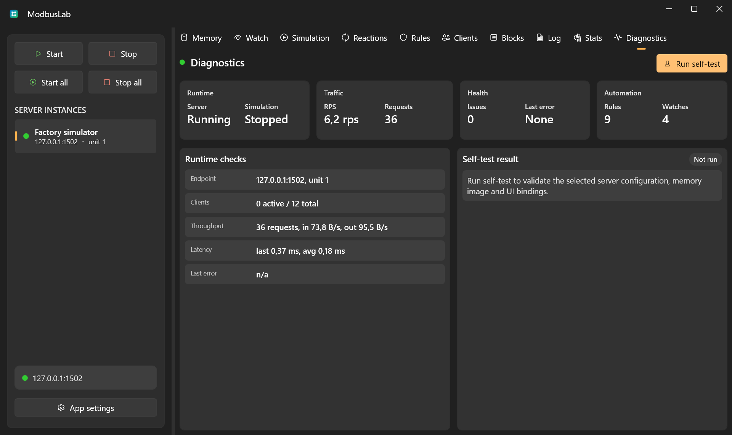Viewport: 732px width, 435px height.
Task: Click the Log tab document icon
Action: 540,38
